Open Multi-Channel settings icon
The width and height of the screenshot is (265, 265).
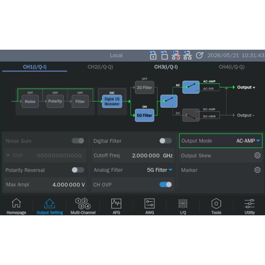[x=83, y=203]
